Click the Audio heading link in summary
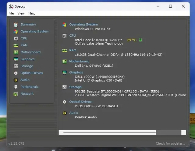 coord(74,113)
